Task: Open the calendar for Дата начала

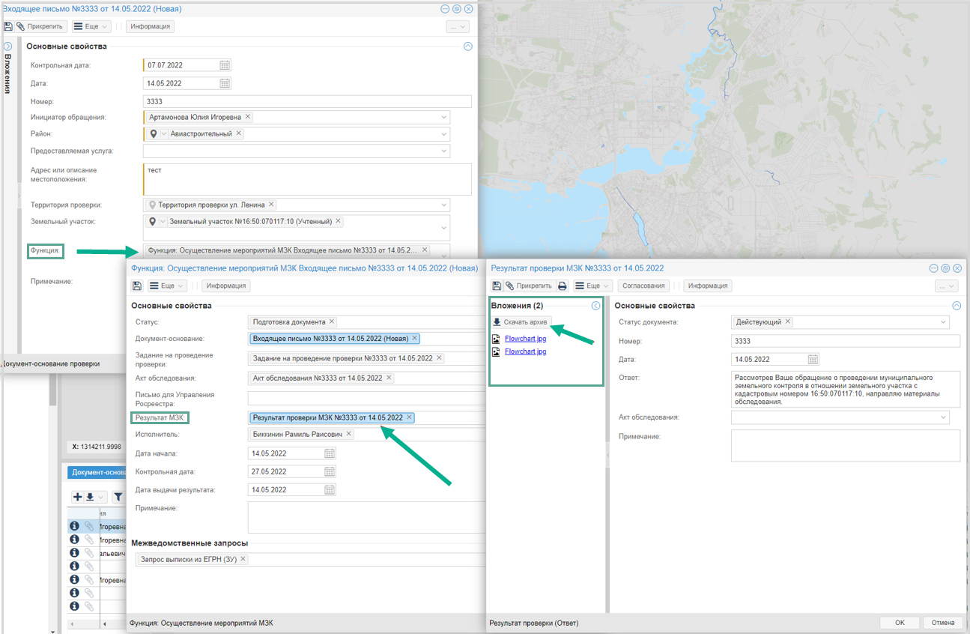Action: pyautogui.click(x=330, y=453)
